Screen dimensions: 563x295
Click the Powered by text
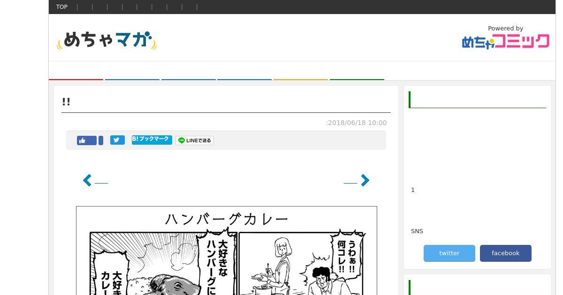505,29
